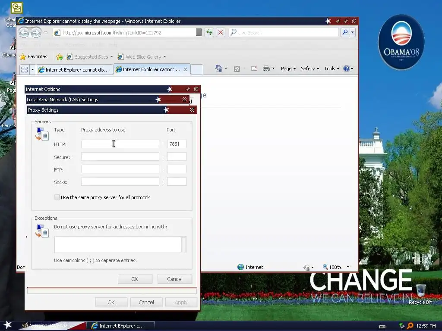Image resolution: width=442 pixels, height=331 pixels.
Task: Open the Safety menu
Action: (x=309, y=69)
